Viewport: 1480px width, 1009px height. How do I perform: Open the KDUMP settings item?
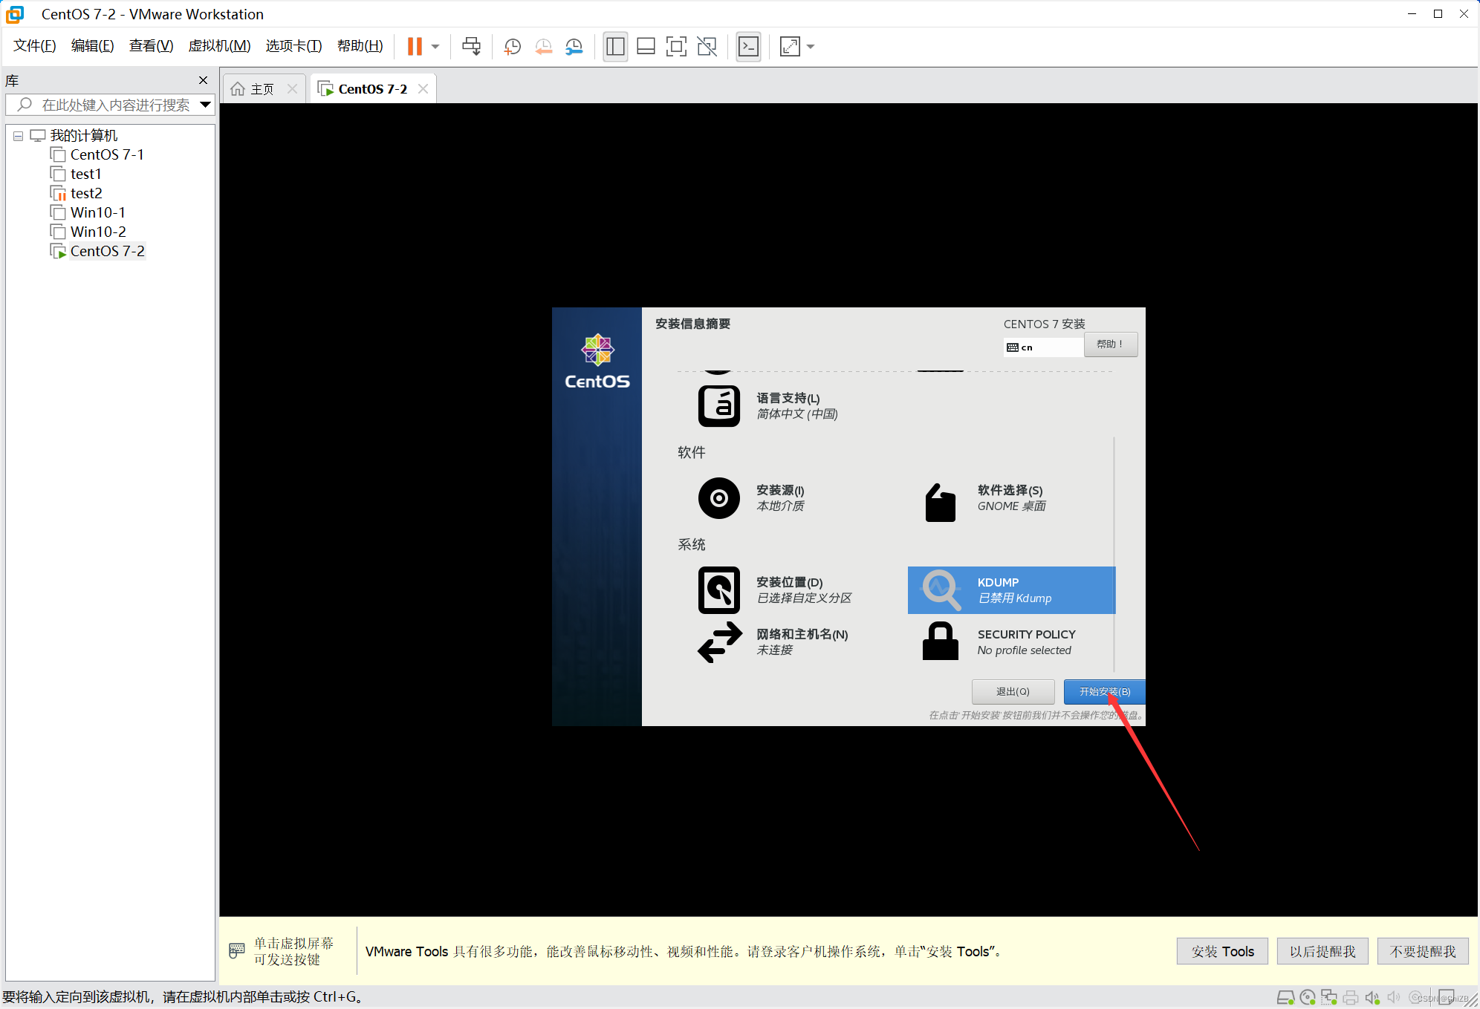[1010, 590]
